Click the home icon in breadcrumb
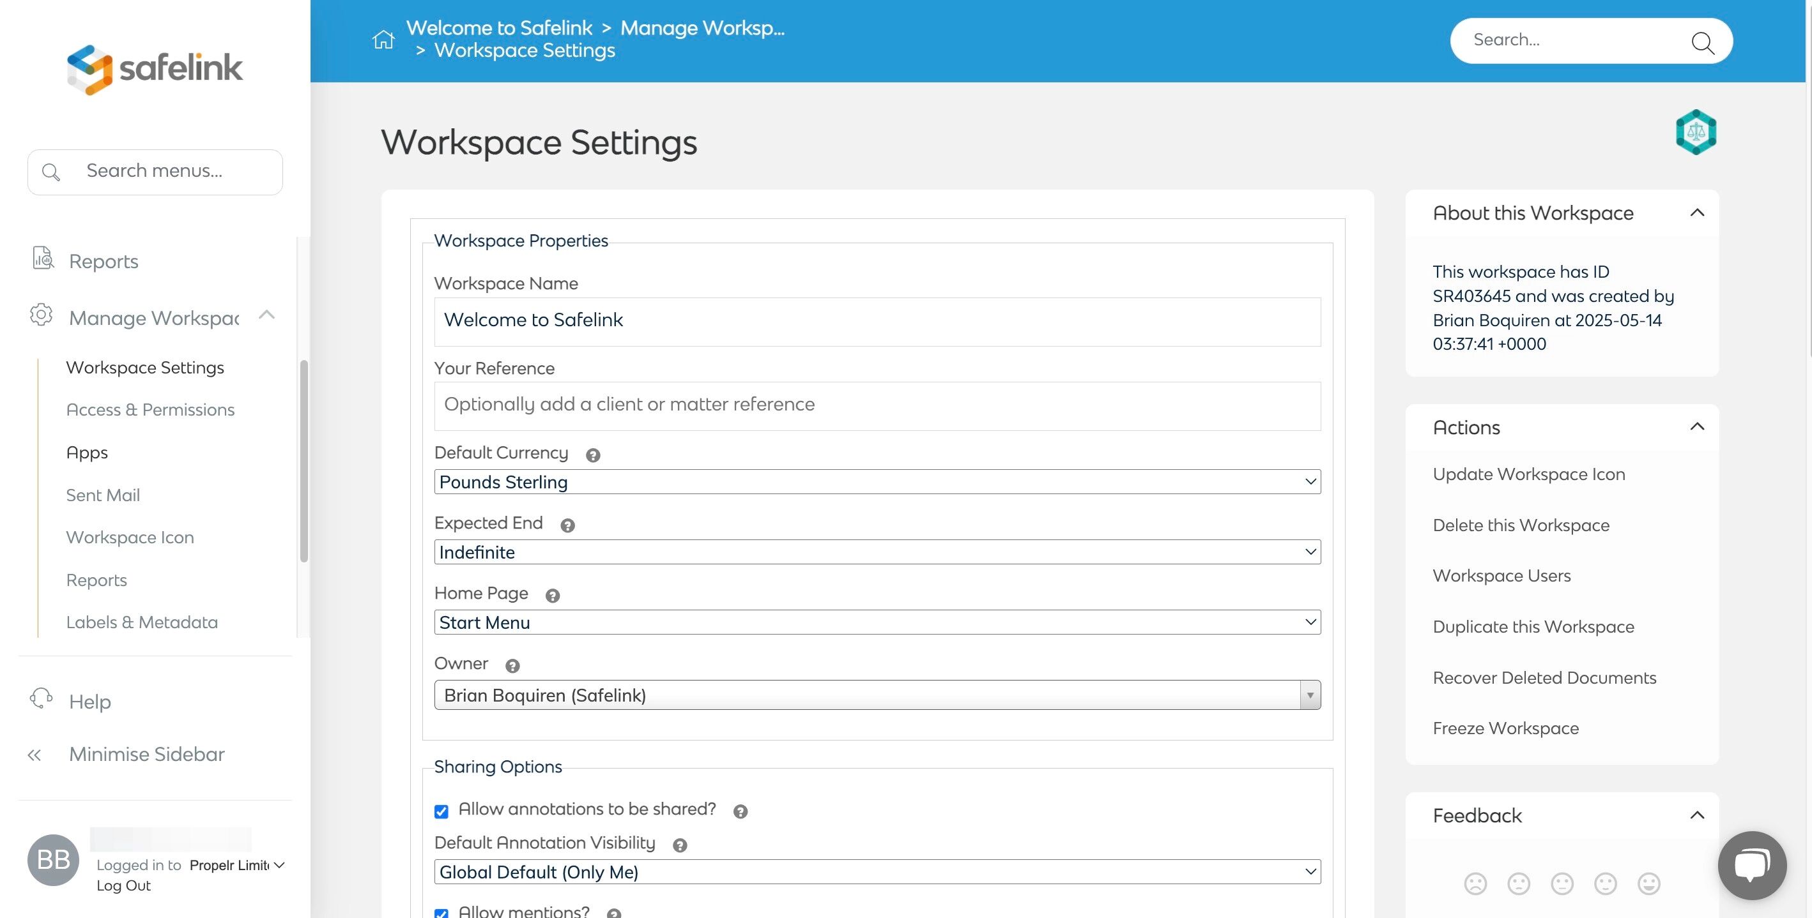1812x918 pixels. click(383, 40)
